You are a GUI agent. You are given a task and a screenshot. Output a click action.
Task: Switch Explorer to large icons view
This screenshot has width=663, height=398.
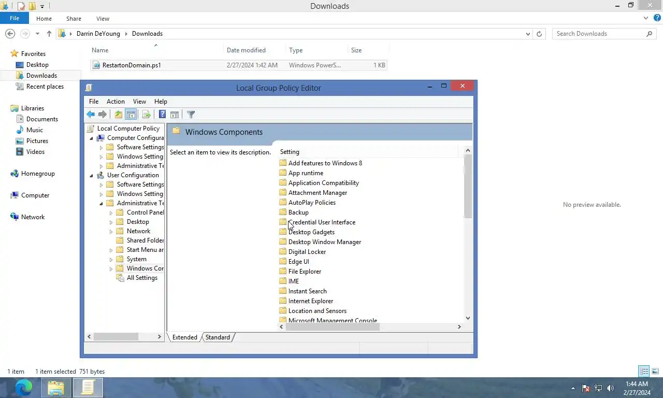[x=655, y=371]
